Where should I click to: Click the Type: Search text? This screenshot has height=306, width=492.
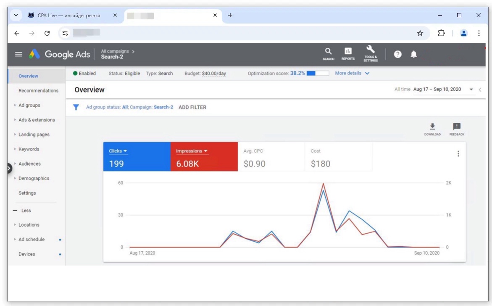(159, 74)
